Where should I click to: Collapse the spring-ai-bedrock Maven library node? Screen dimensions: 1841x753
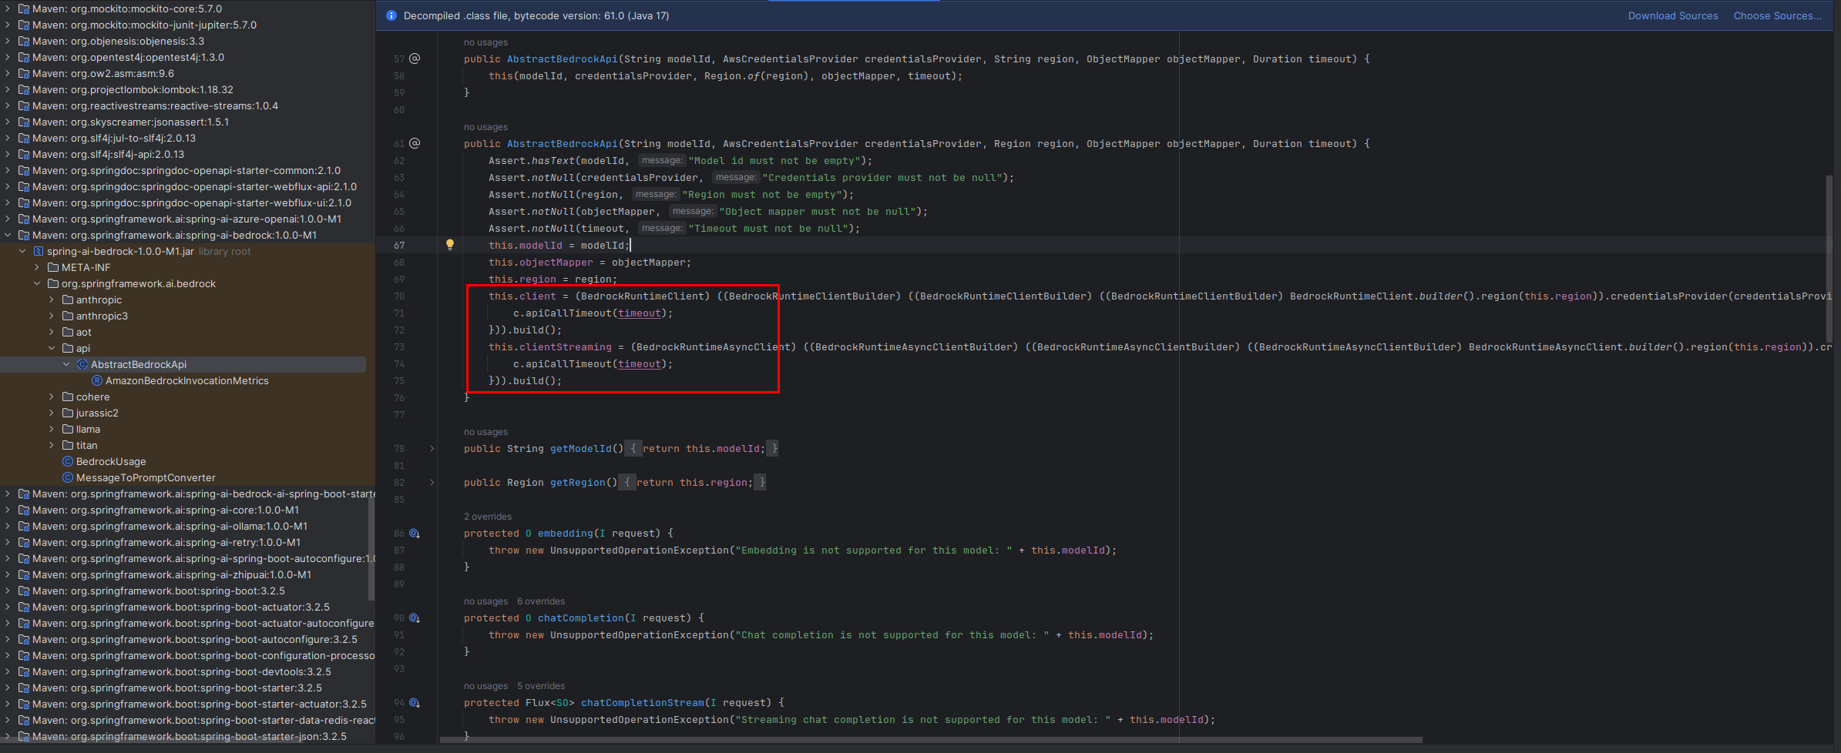click(x=8, y=235)
